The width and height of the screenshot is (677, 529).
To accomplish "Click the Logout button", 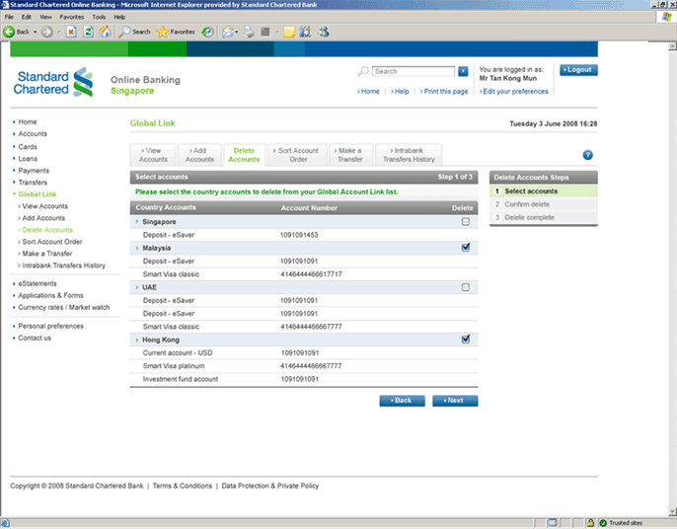I will 578,70.
